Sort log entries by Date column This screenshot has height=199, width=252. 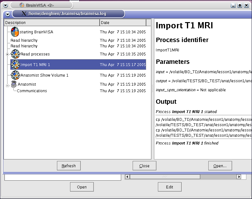(x=123, y=22)
